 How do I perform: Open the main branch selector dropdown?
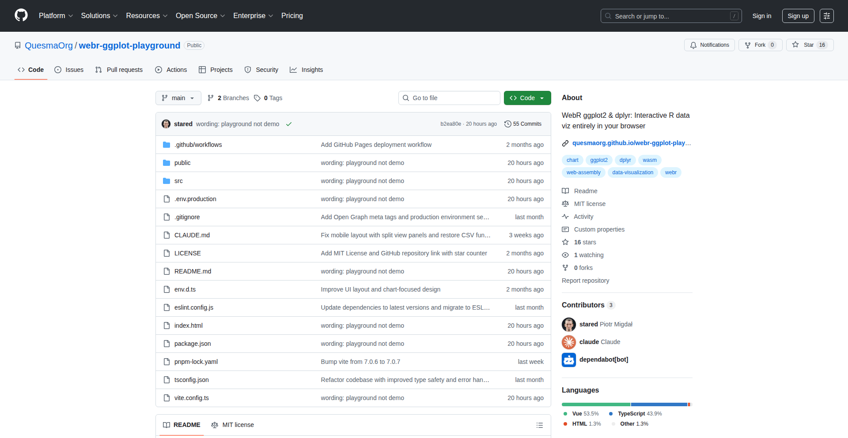[178, 98]
